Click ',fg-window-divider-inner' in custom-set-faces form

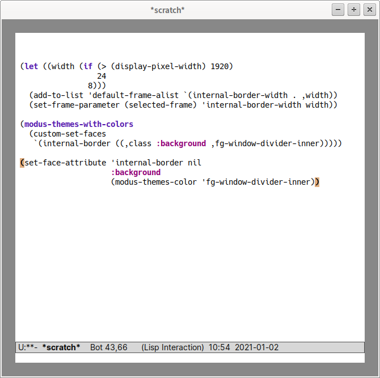tap(265, 143)
